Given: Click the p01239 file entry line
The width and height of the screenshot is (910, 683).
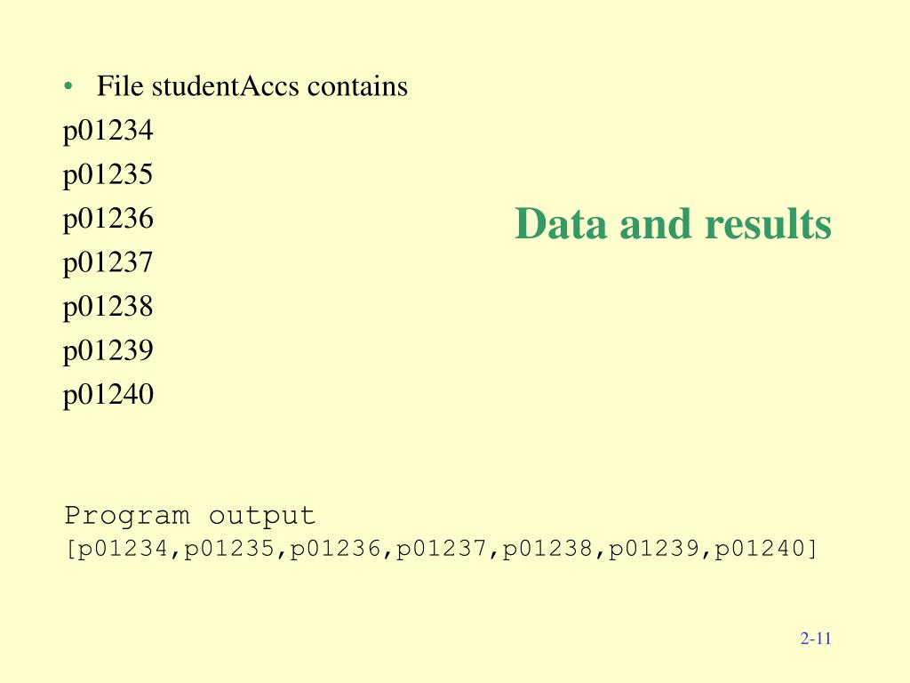Looking at the screenshot, I should click(108, 351).
